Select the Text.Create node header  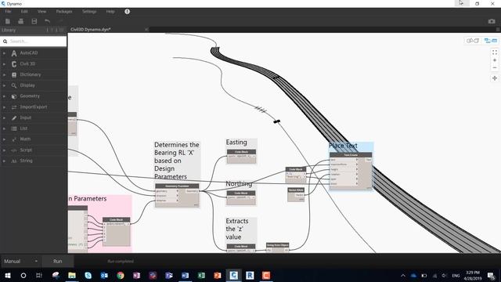[351, 155]
